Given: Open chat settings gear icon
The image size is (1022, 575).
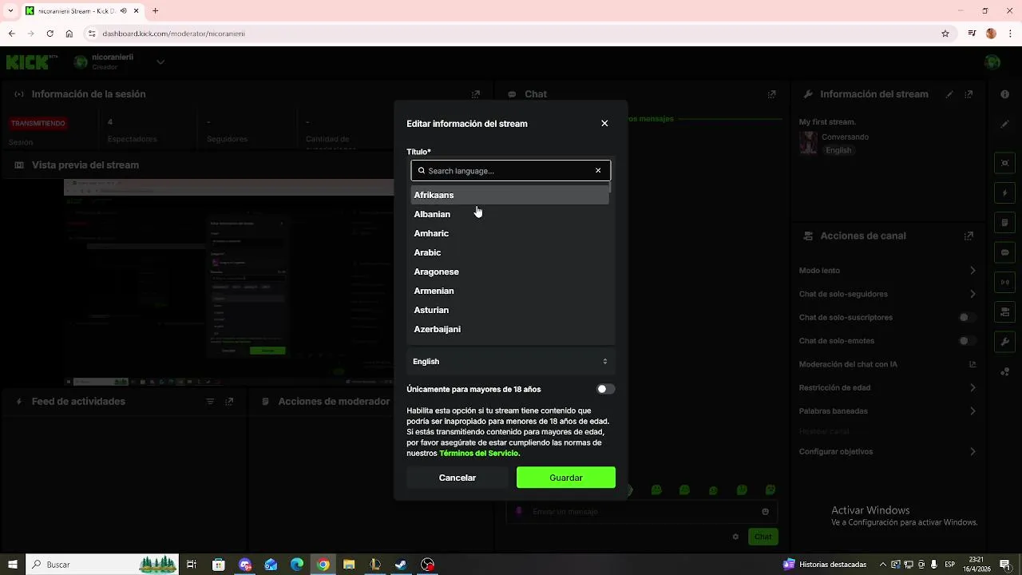Looking at the screenshot, I should [x=735, y=537].
